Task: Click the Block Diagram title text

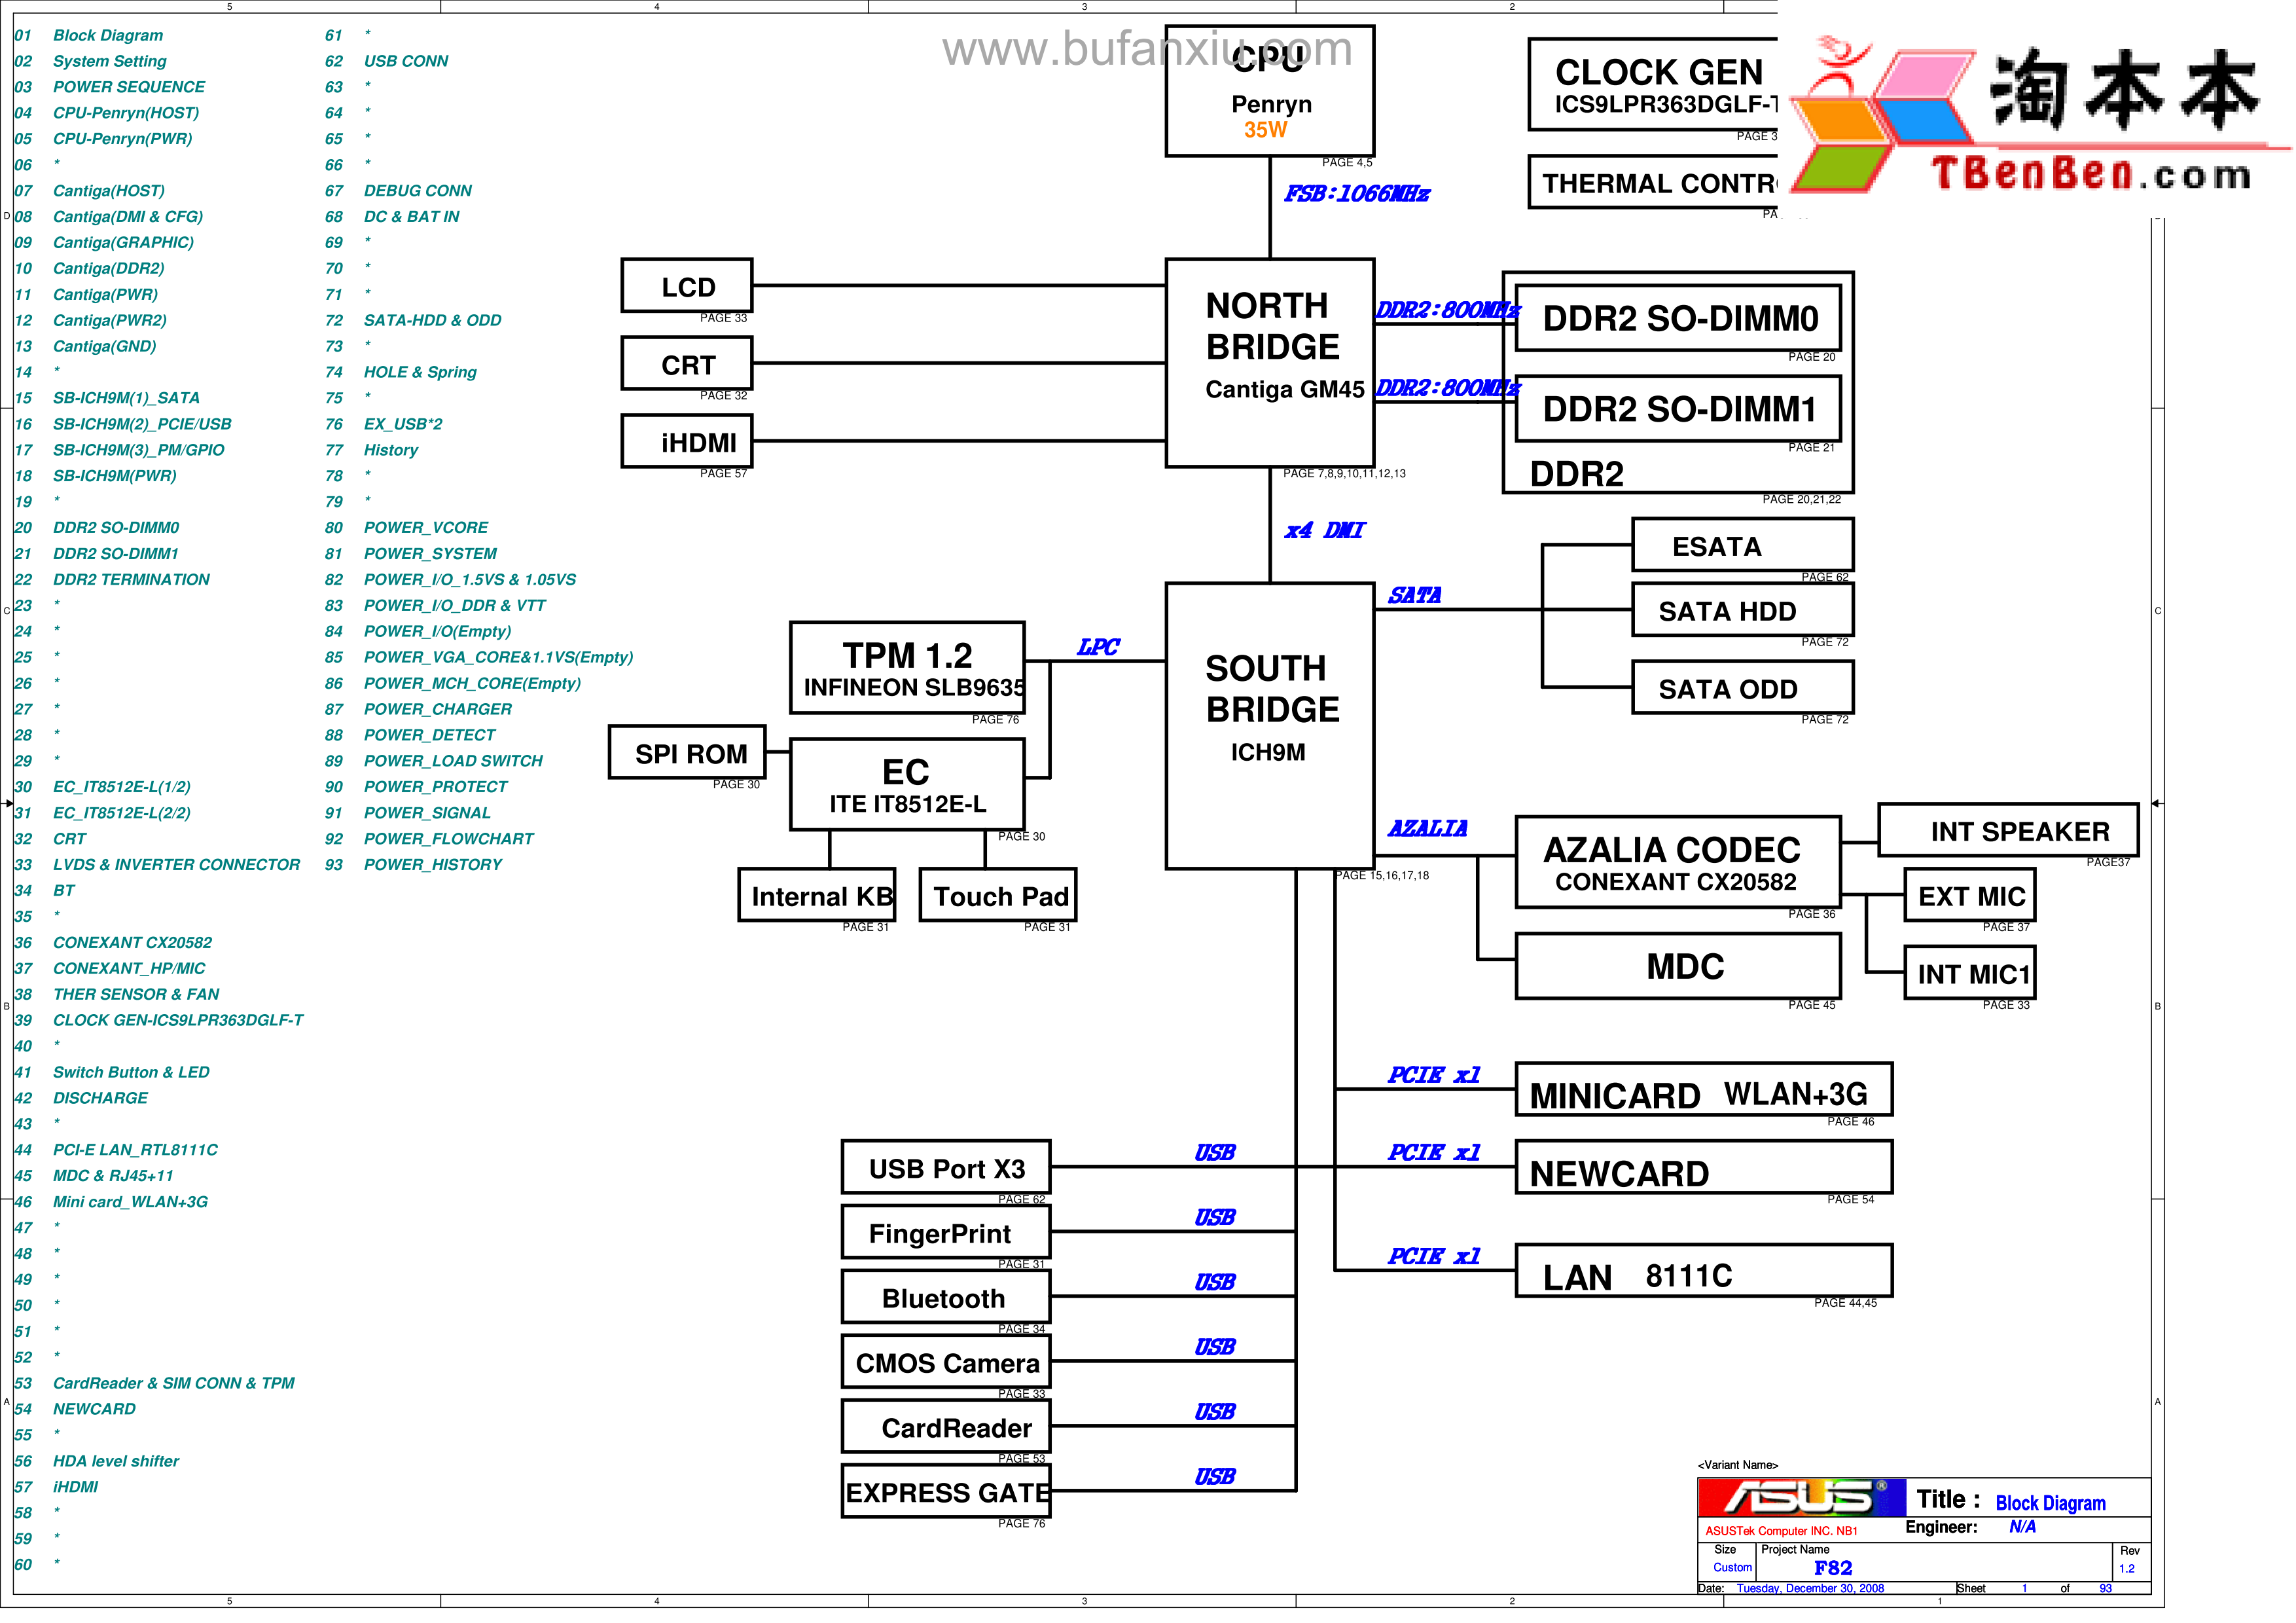Action: pos(2050,1503)
